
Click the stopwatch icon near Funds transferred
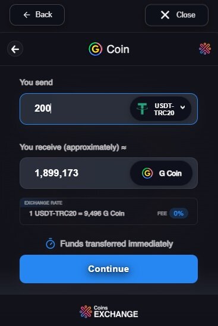tap(50, 243)
